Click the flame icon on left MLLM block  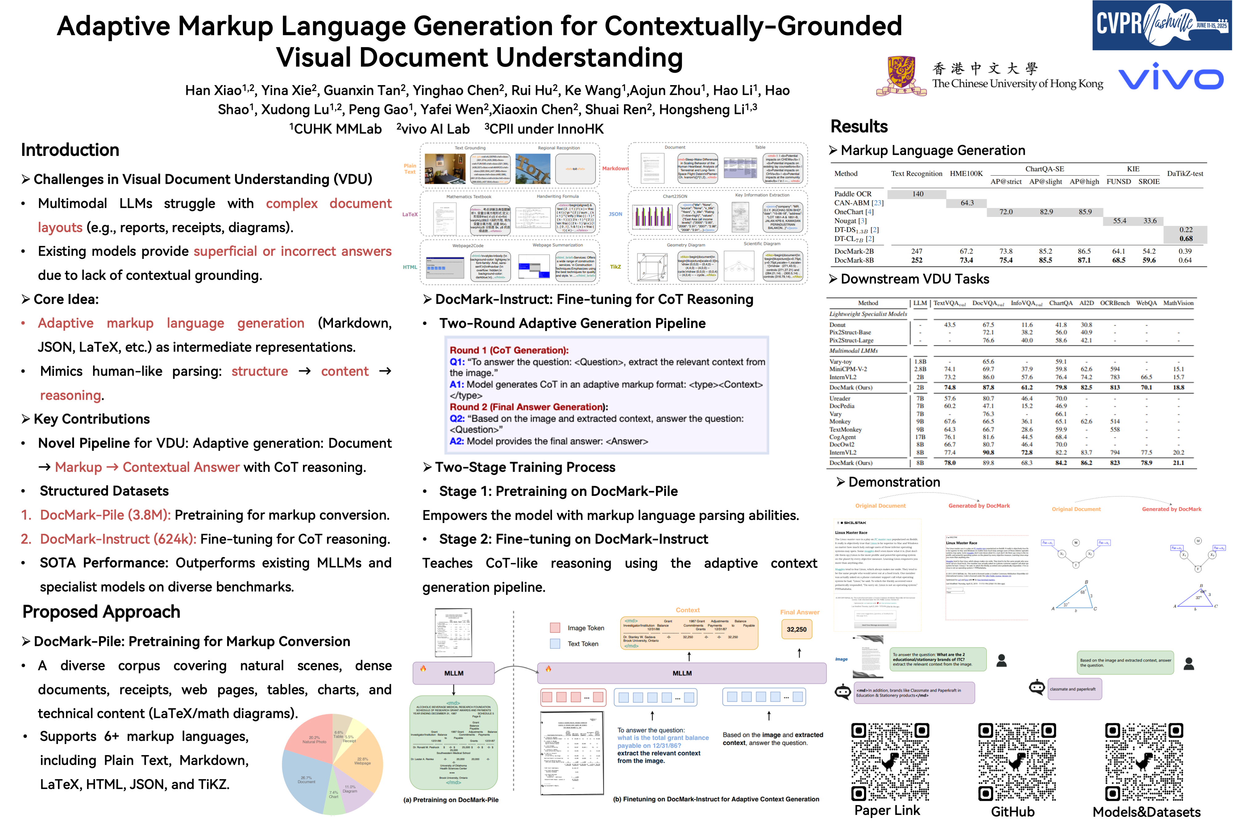tap(423, 669)
